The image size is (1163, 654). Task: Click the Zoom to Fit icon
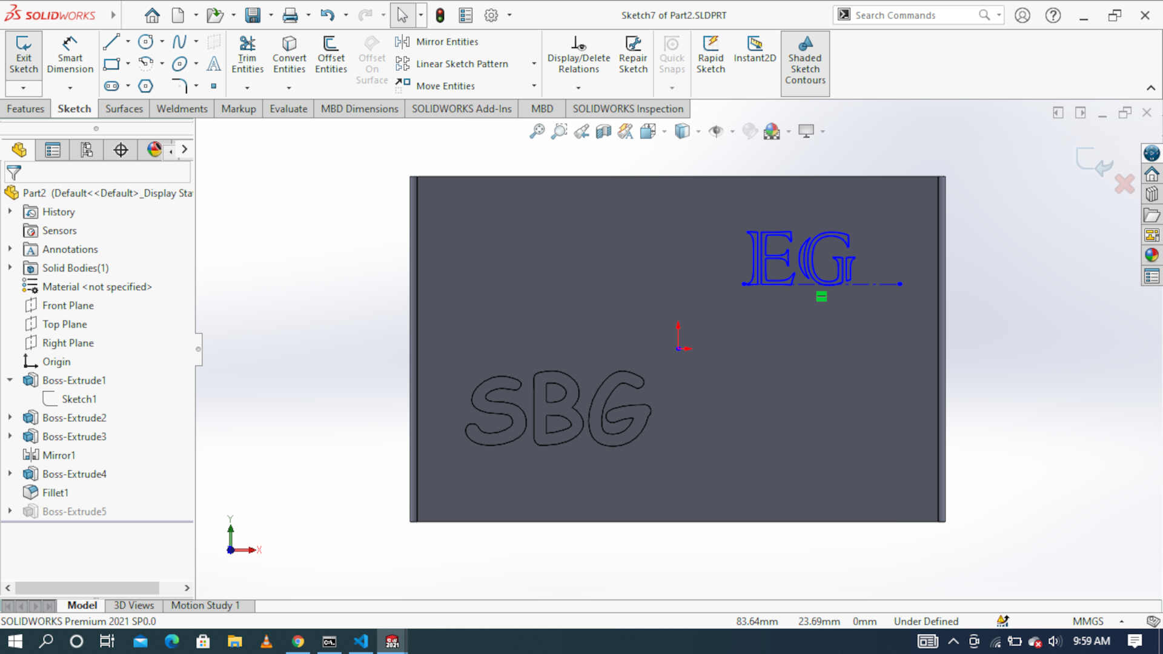click(537, 131)
